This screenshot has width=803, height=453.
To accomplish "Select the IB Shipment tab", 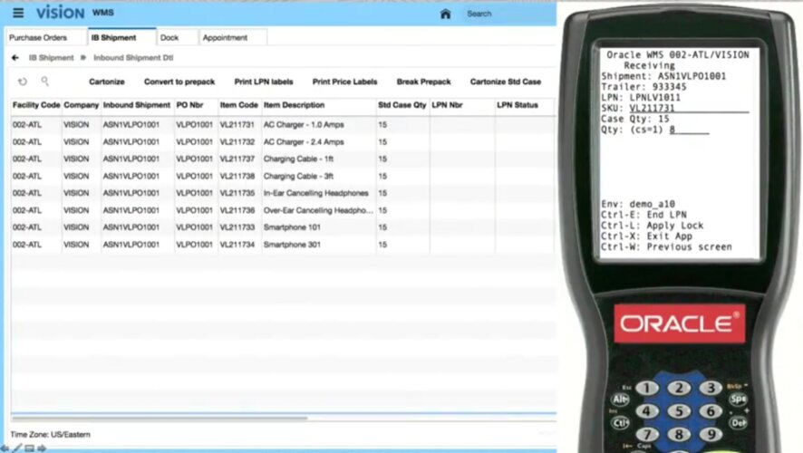I will click(121, 38).
